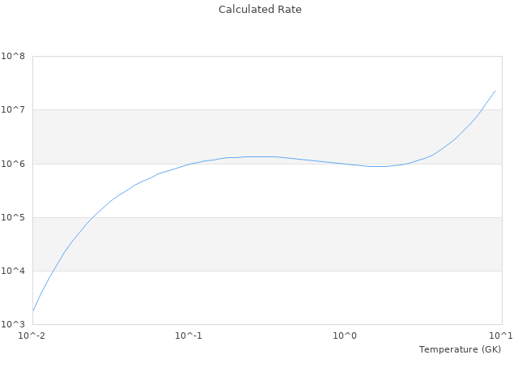The height and width of the screenshot is (389, 518).
Task: Click the 'Calculated Rate' chart title
Action: click(x=259, y=10)
